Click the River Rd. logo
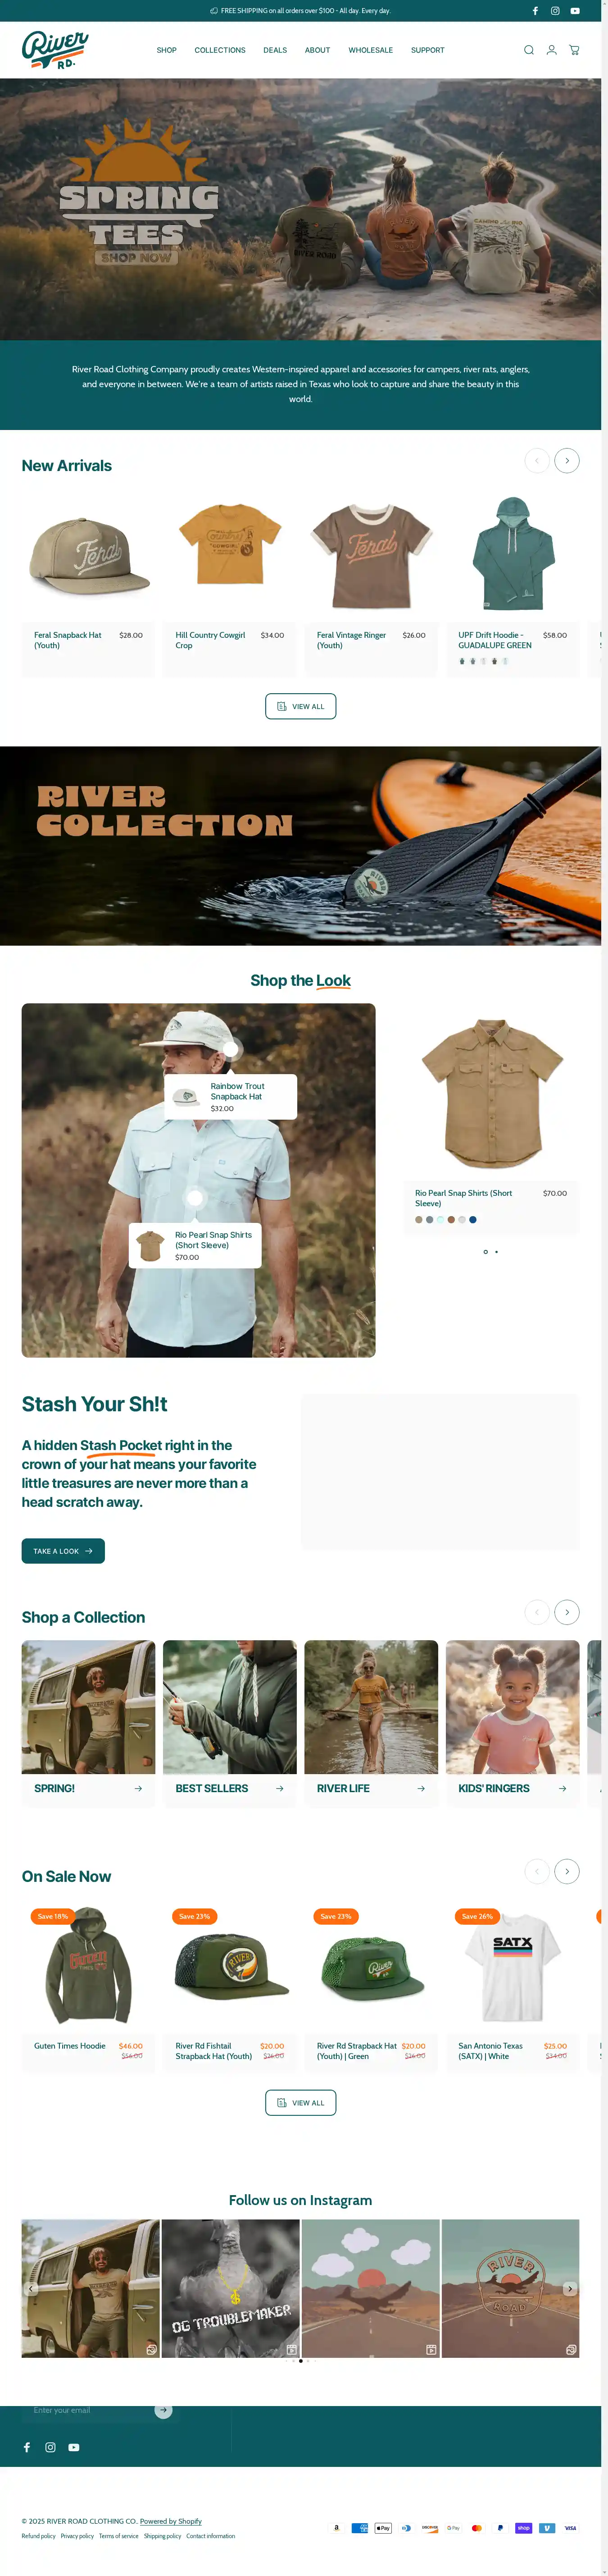Screen dimensions: 608x2576 [x=55, y=50]
